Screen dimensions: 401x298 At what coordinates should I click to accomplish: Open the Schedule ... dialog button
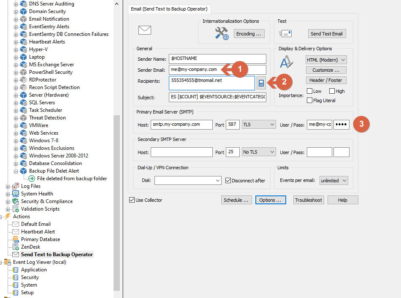click(x=236, y=200)
